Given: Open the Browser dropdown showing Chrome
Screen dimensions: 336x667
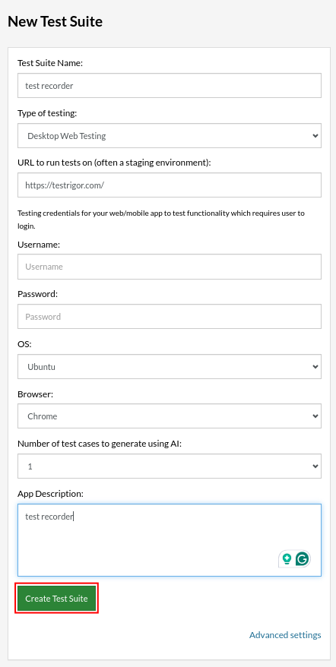Looking at the screenshot, I should pos(170,416).
